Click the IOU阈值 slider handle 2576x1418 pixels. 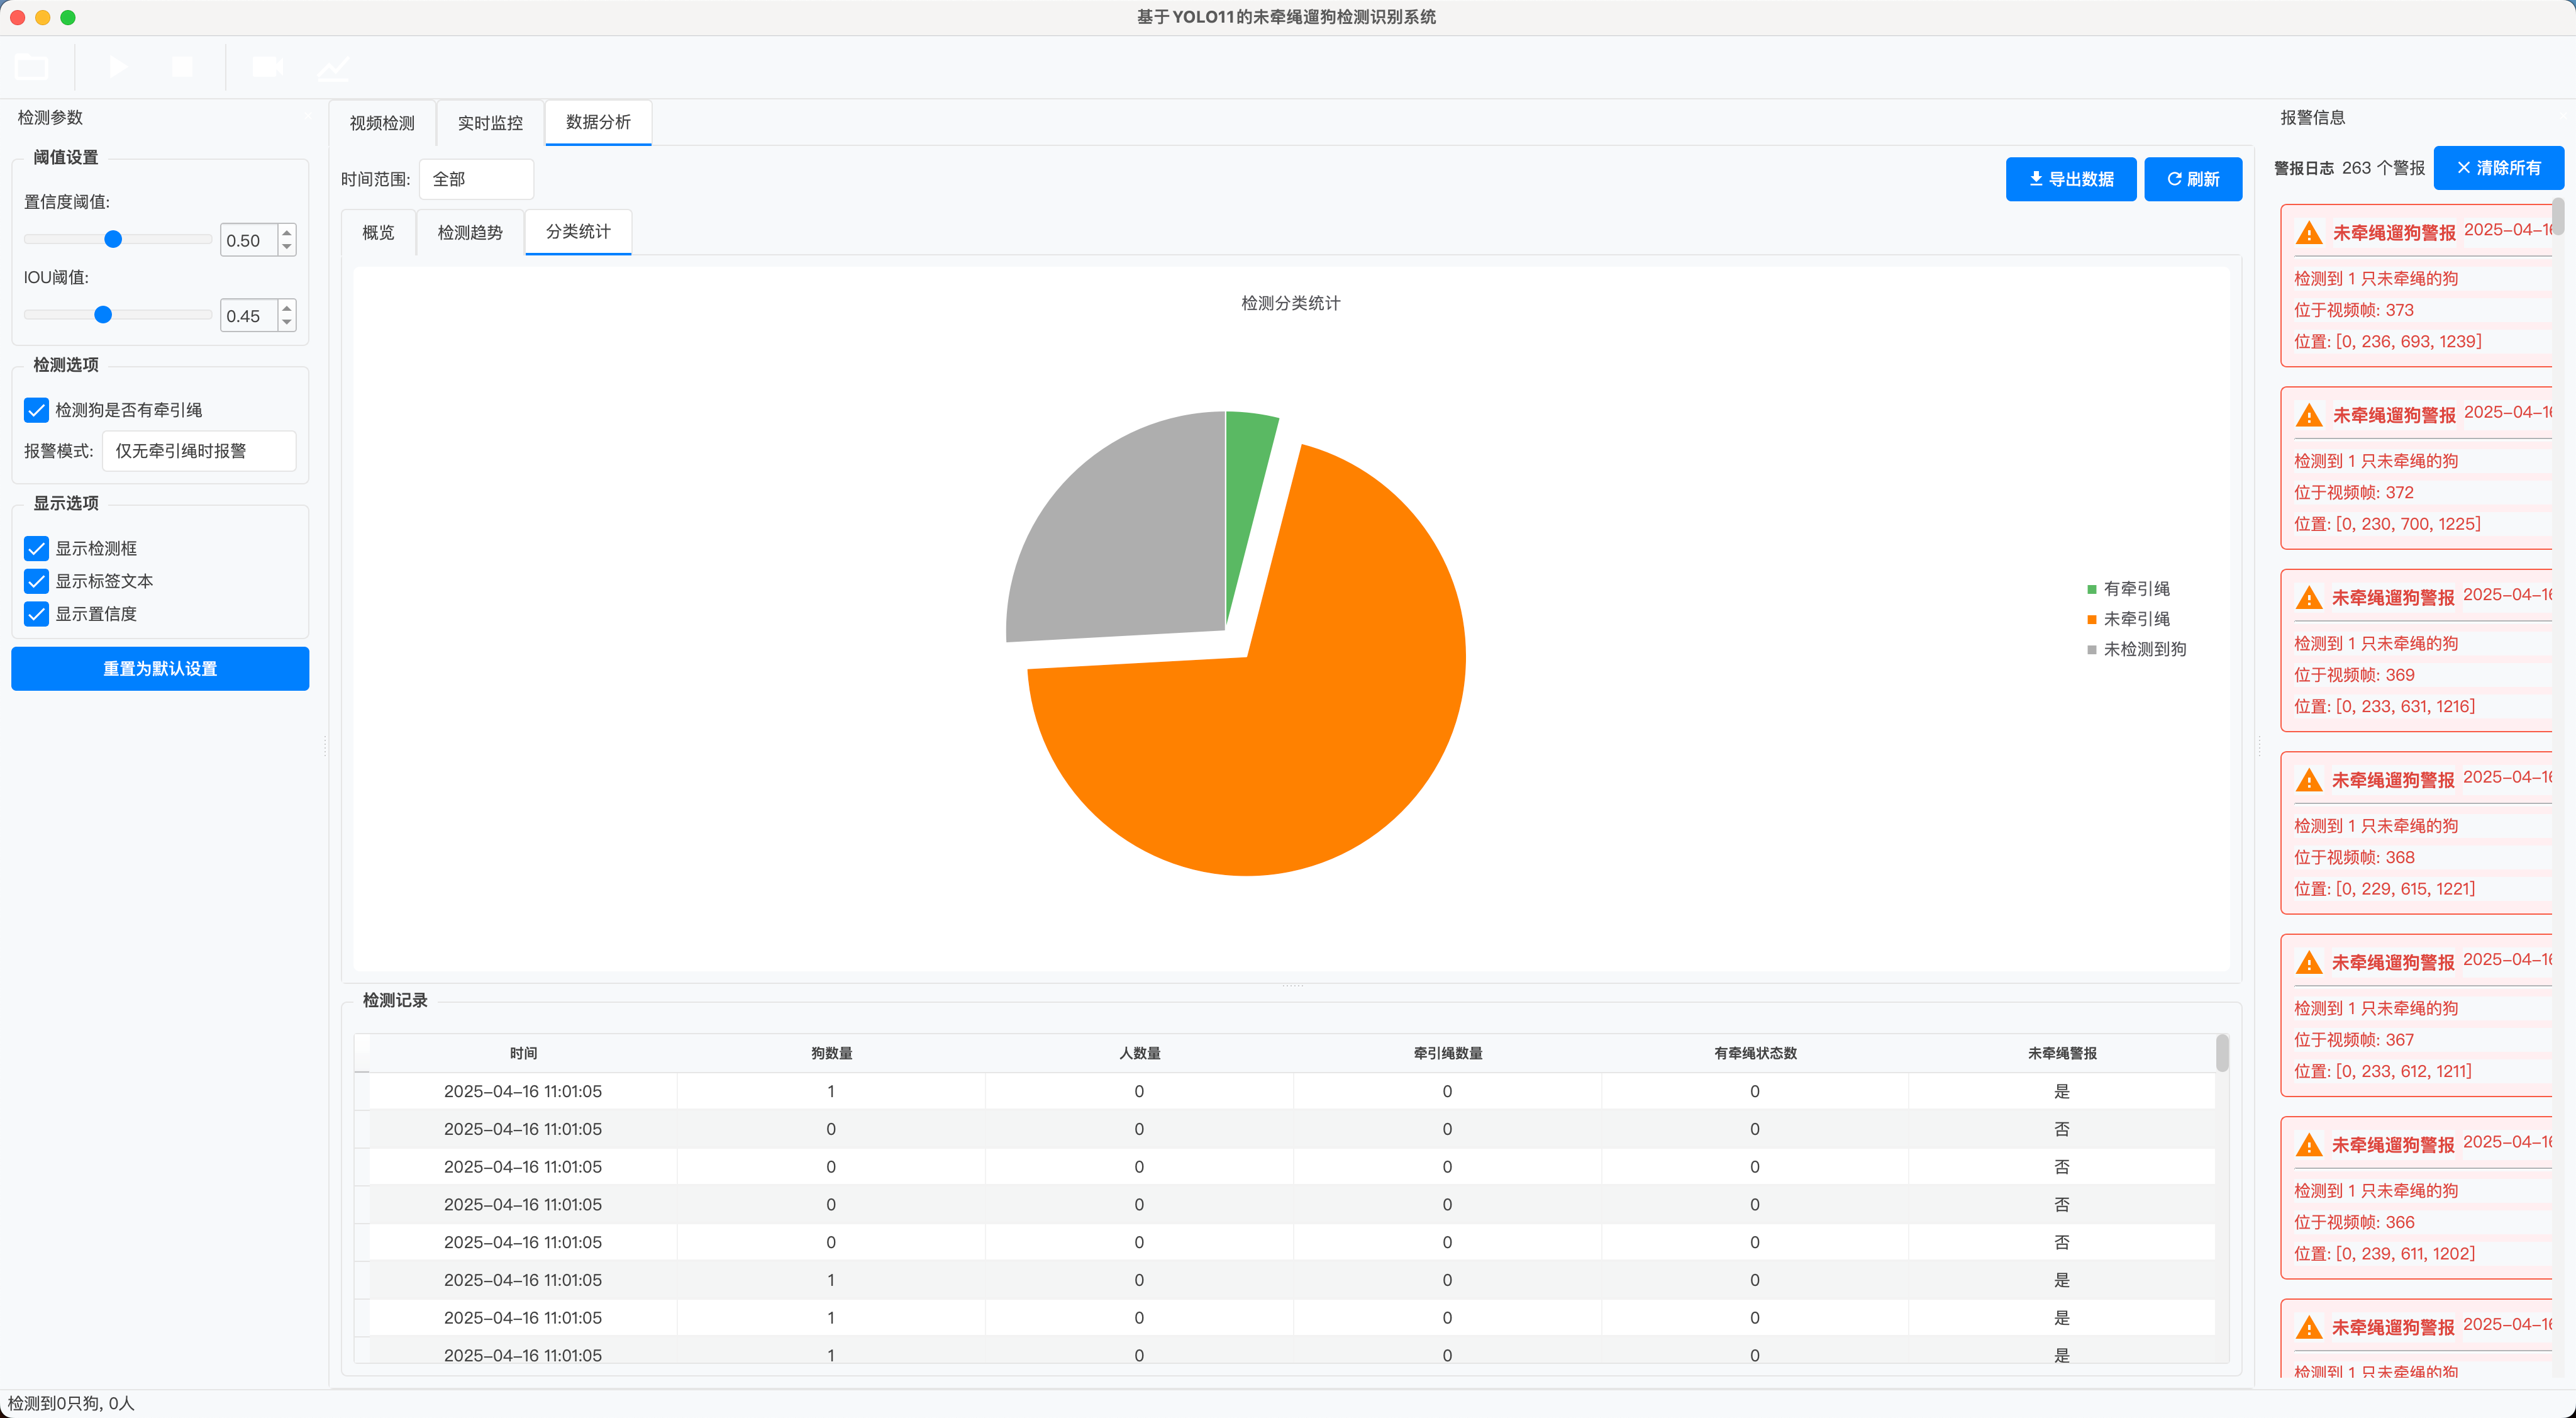[103, 315]
